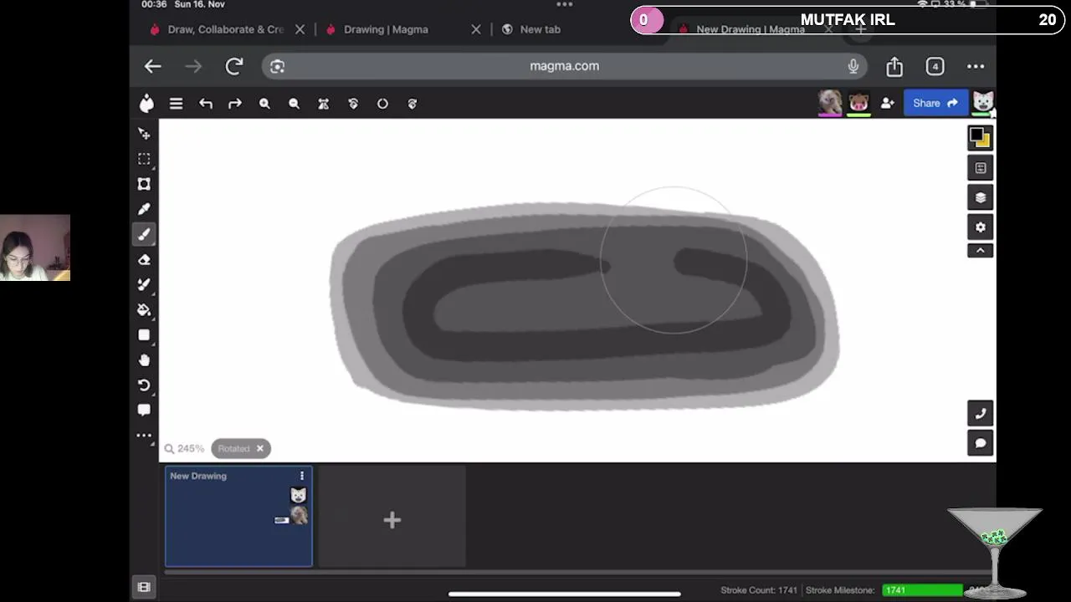Select the rotate view tool
The height and width of the screenshot is (602, 1071).
[x=144, y=385]
